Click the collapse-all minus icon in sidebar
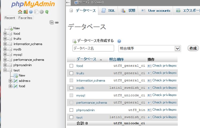The image size is (200, 128). [x=52, y=23]
